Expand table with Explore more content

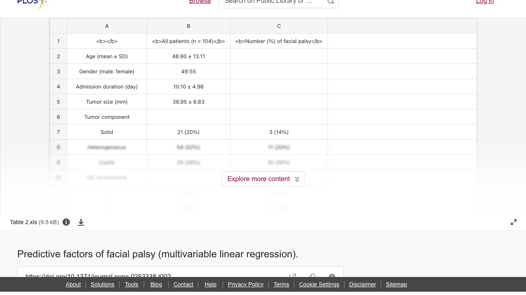click(263, 179)
